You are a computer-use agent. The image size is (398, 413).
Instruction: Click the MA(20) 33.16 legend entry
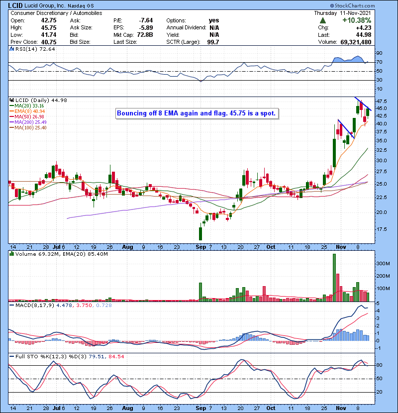coord(27,105)
